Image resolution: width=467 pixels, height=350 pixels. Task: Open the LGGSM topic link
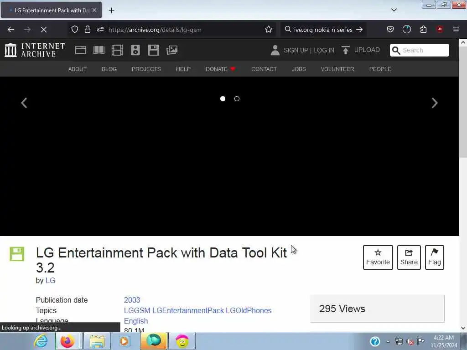click(137, 310)
